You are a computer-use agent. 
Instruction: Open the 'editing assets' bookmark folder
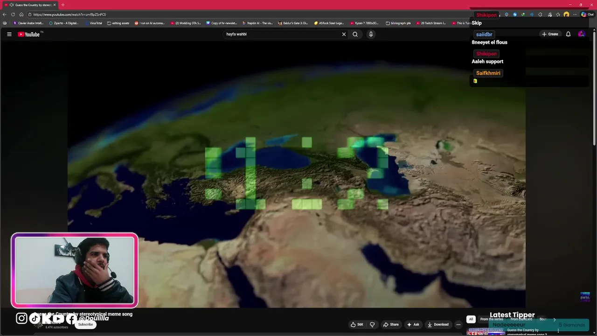click(x=118, y=23)
